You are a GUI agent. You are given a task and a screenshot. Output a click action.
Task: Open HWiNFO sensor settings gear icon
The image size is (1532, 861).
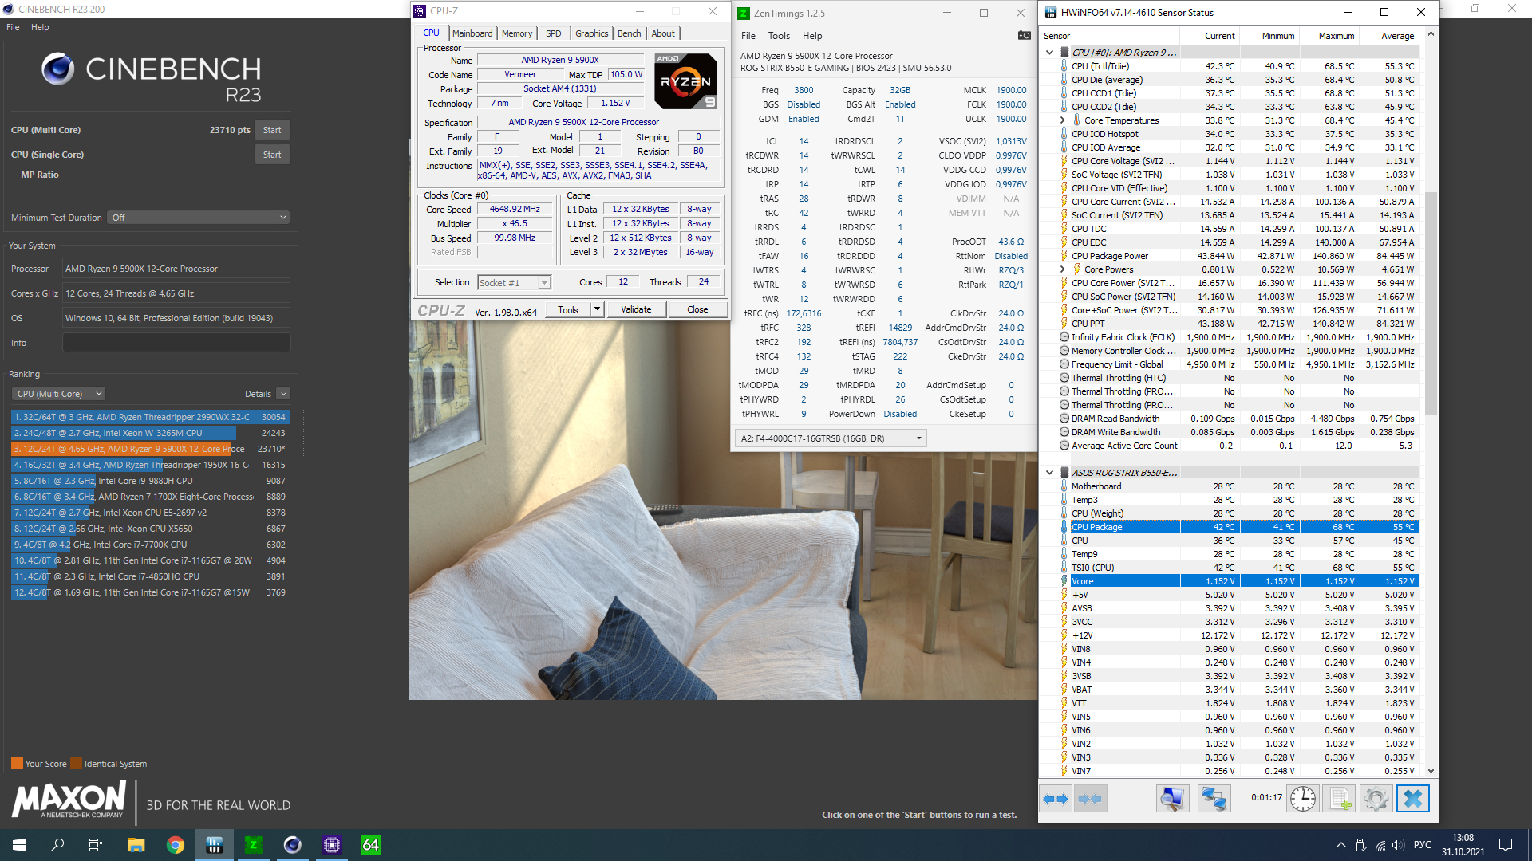(1376, 799)
